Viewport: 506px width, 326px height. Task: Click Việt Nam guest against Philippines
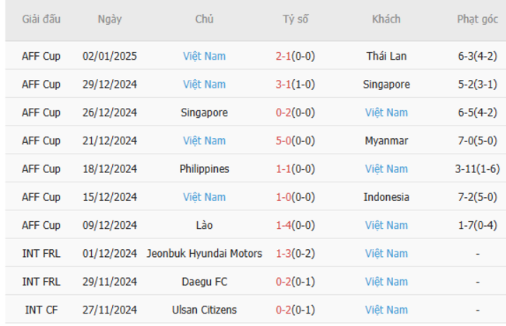pos(386,168)
